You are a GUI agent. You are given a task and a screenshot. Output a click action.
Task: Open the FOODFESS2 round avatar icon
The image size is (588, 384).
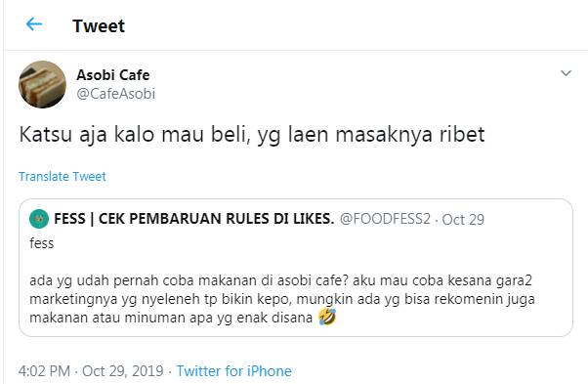39,219
